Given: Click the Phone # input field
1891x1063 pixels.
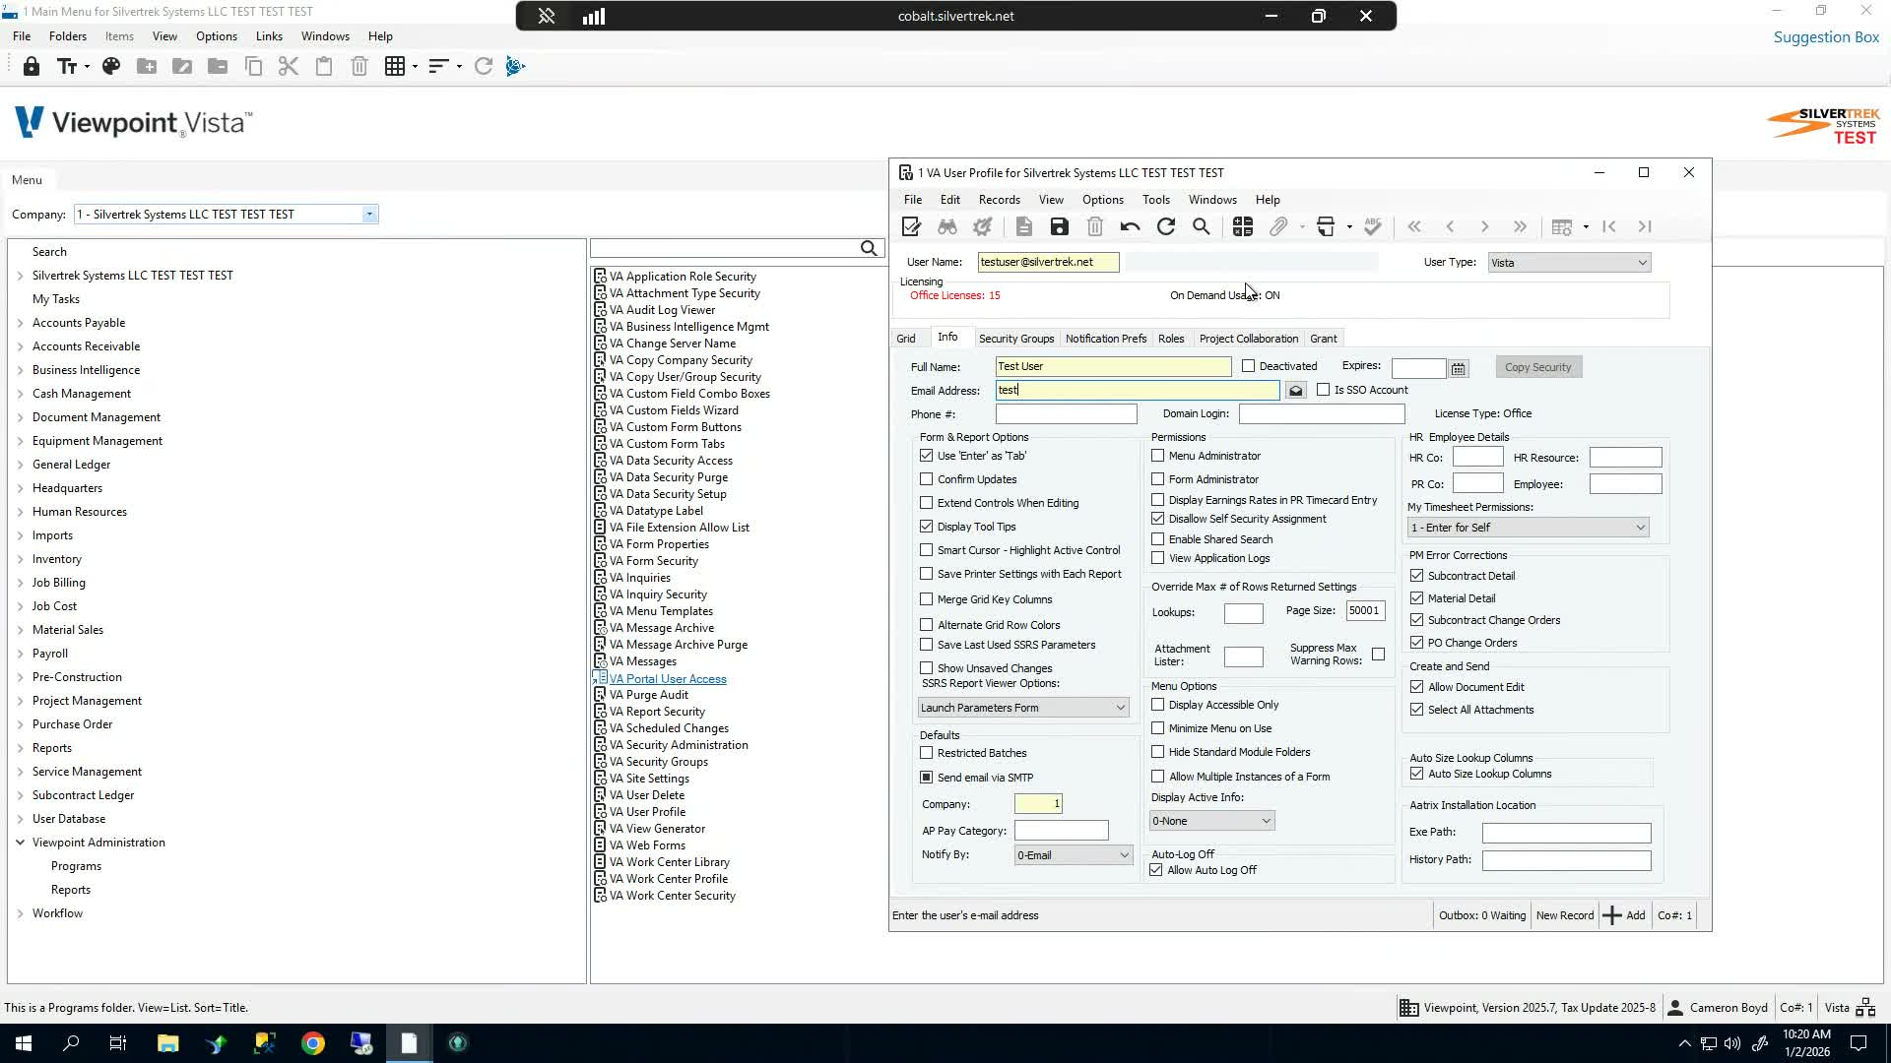Looking at the screenshot, I should click(x=1066, y=414).
